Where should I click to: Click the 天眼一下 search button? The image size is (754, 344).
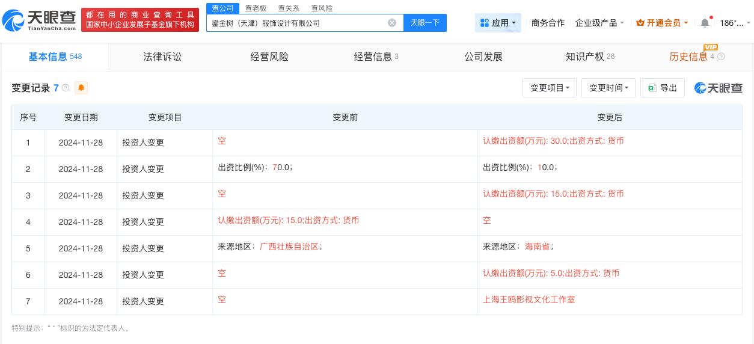click(x=425, y=23)
